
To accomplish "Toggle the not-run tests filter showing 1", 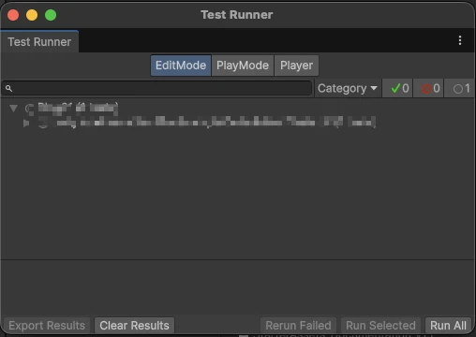I will (459, 89).
